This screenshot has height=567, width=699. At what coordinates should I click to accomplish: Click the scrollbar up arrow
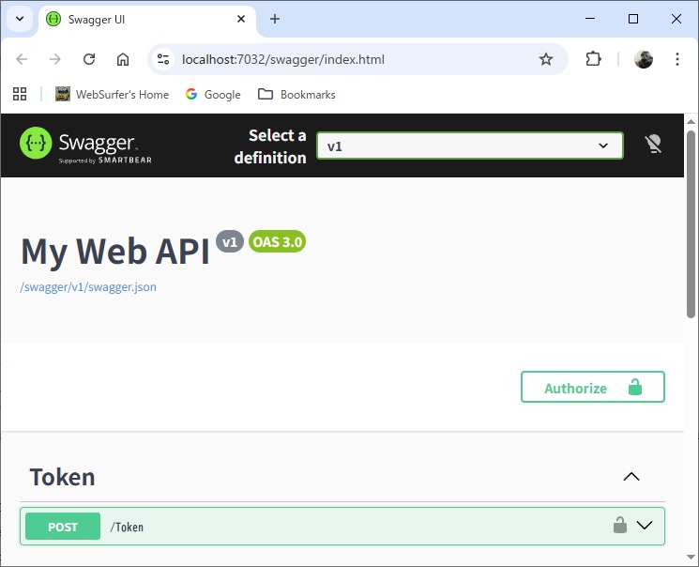point(691,121)
